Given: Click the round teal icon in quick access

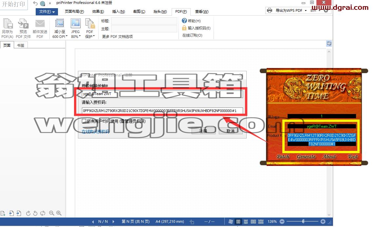Looking at the screenshot, I should click(x=43, y=3).
